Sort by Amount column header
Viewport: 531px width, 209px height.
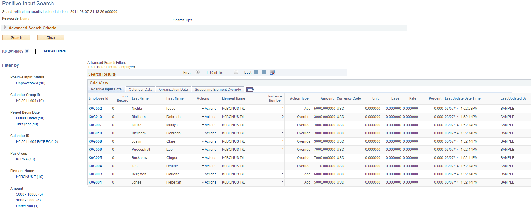(x=327, y=98)
